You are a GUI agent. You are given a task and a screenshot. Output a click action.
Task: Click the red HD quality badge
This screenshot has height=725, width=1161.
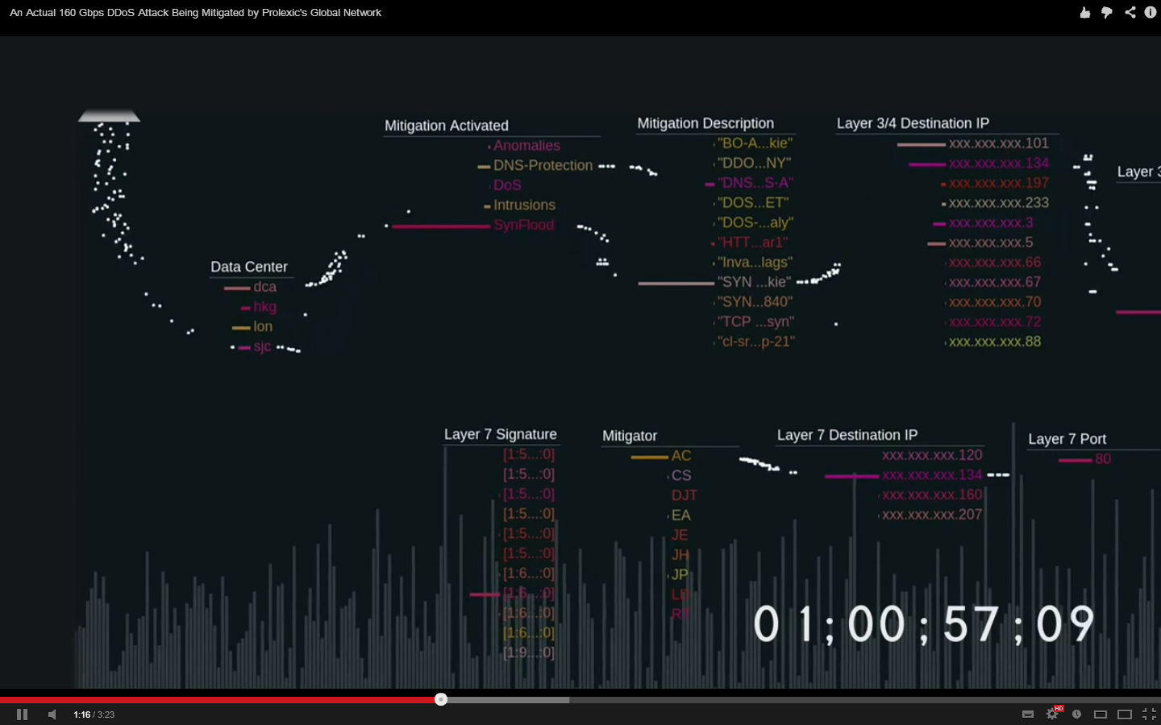coord(1059,707)
